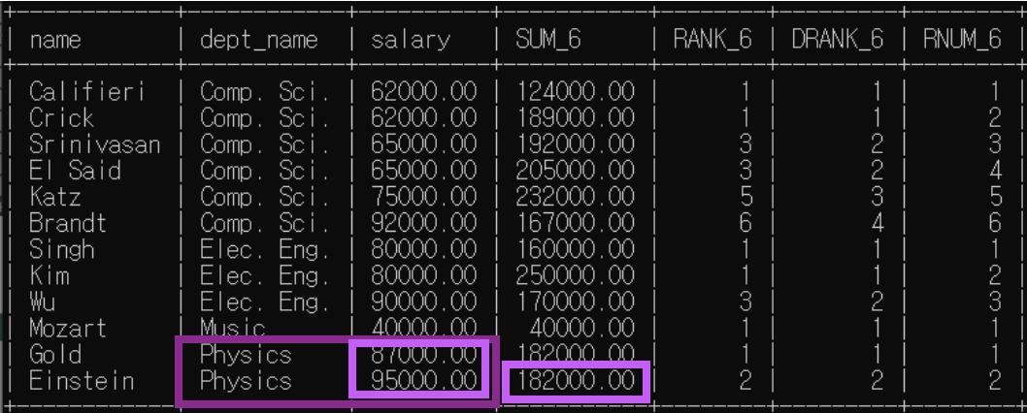The height and width of the screenshot is (413, 1027).
Task: Click the name 'Mozart'
Action: tap(68, 328)
